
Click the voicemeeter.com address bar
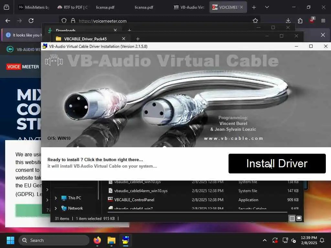(159, 21)
